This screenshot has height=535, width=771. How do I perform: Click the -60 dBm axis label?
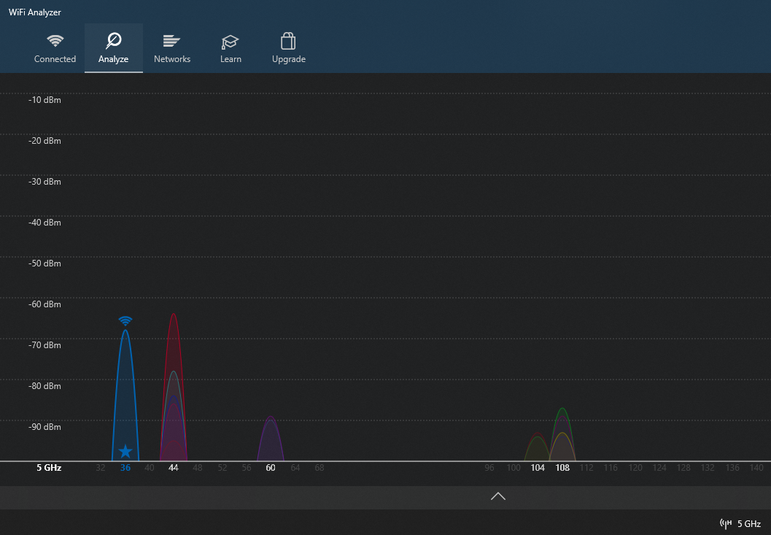(x=44, y=304)
